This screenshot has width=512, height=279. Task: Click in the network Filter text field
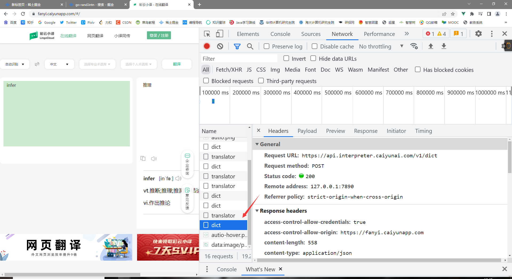(x=239, y=59)
